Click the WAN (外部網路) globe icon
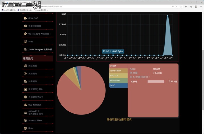204x134 pixels. tap(25, 97)
